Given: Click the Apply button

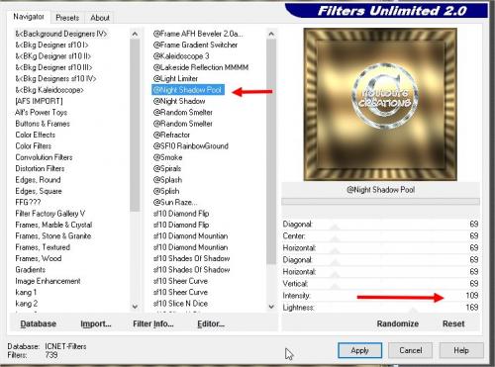Looking at the screenshot, I should tap(359, 350).
